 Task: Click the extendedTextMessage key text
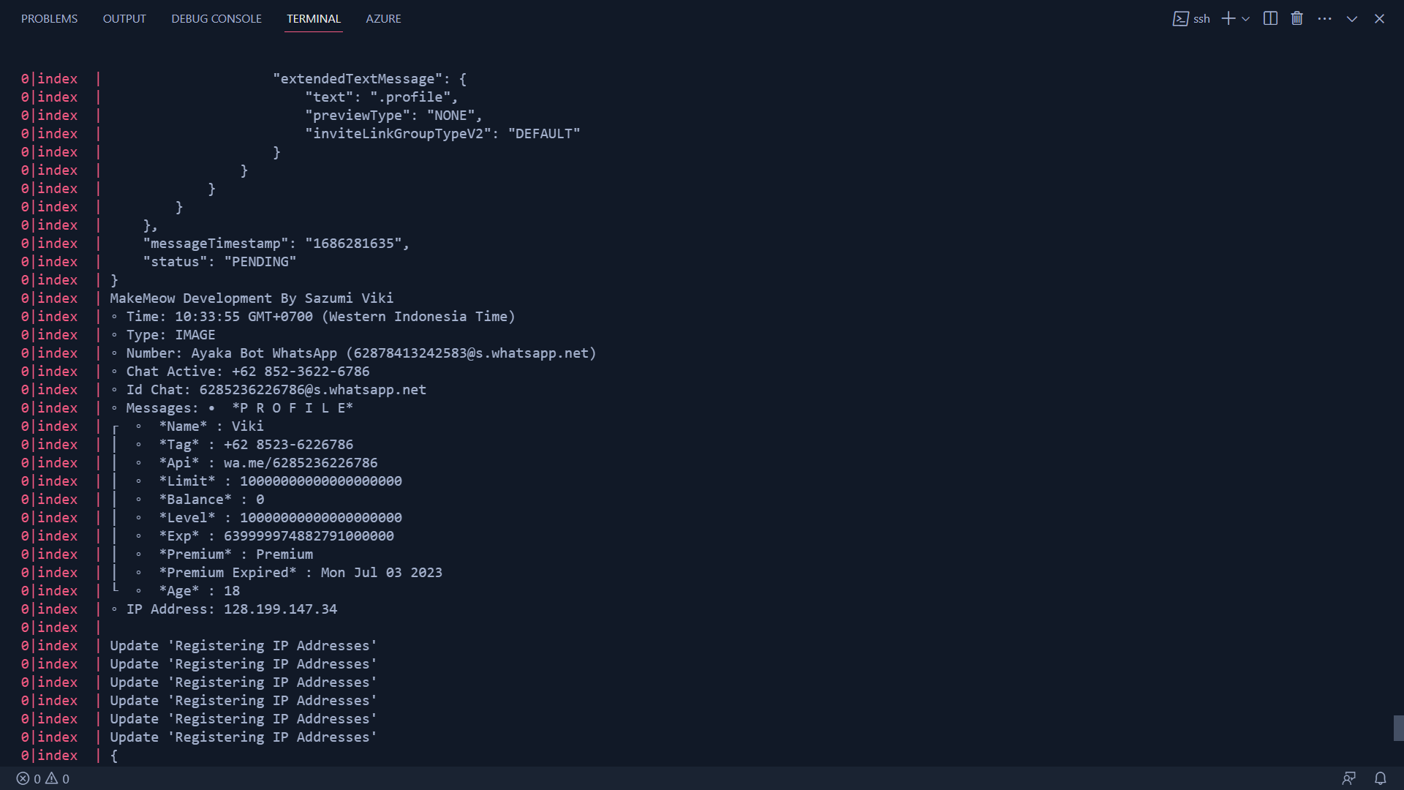(x=358, y=79)
